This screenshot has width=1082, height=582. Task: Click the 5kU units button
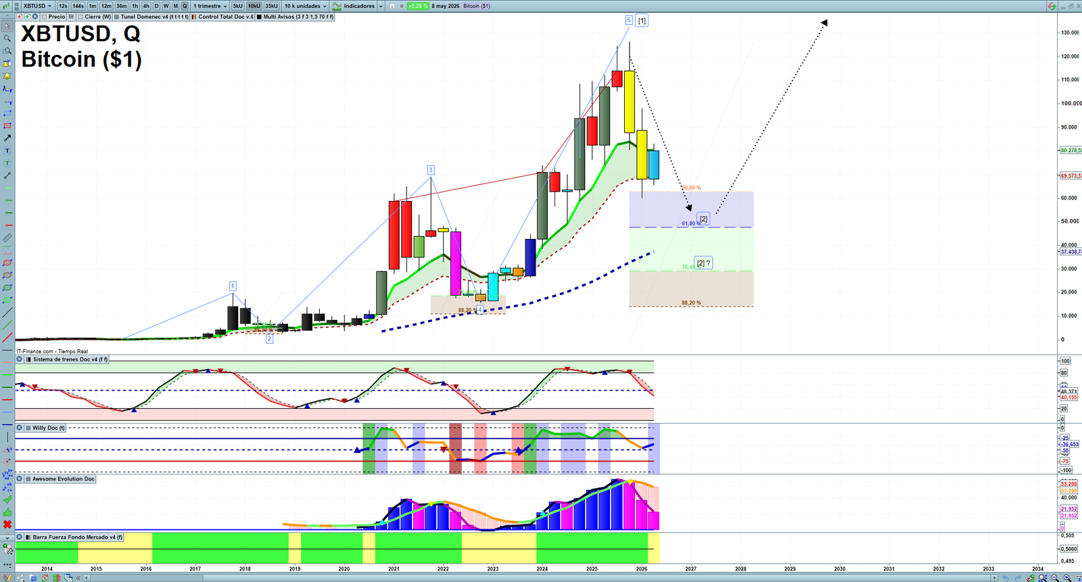237,6
